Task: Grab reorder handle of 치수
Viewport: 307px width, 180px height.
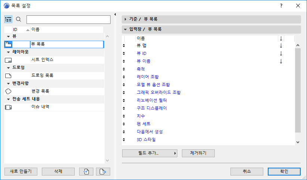Action: coord(124,116)
